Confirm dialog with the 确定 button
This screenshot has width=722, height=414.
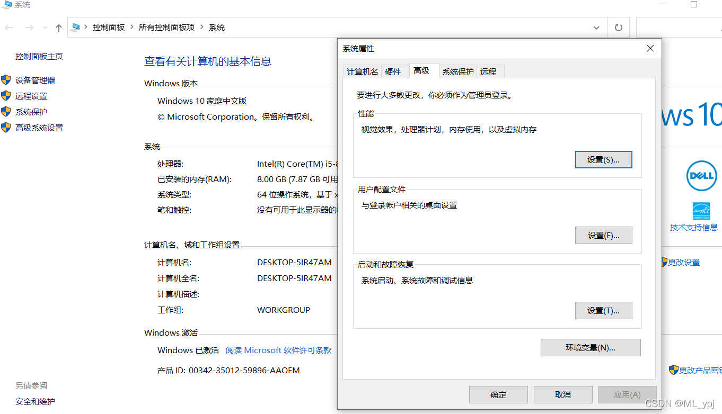tap(498, 394)
